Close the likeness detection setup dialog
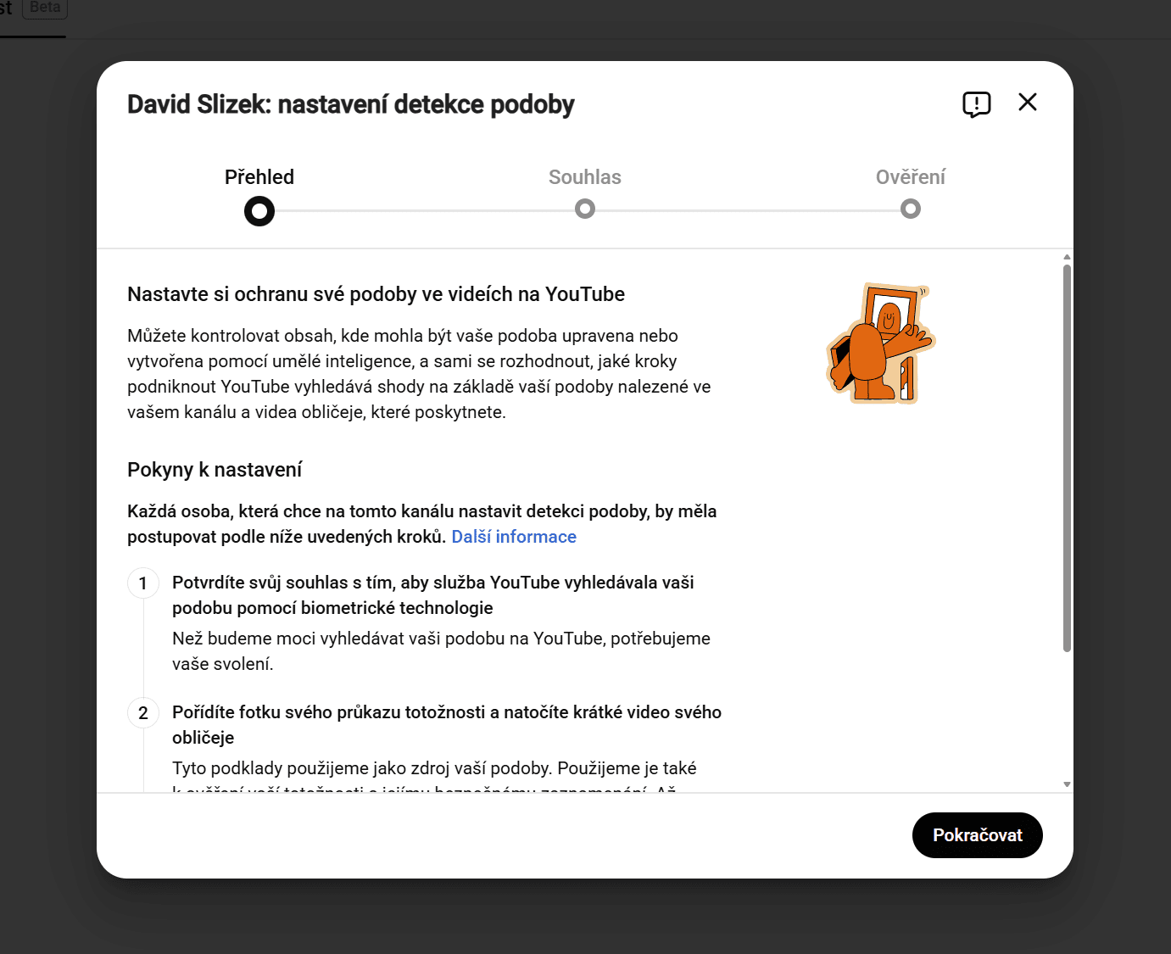 [1028, 103]
